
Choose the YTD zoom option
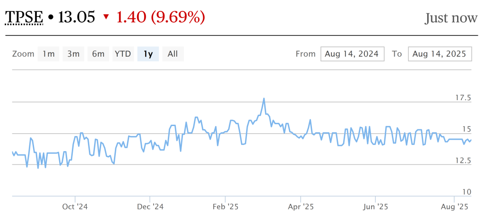coord(123,54)
